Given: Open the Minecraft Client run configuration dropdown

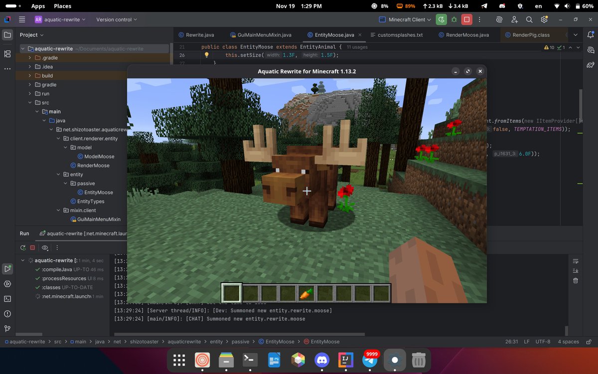Looking at the screenshot, I should (405, 19).
